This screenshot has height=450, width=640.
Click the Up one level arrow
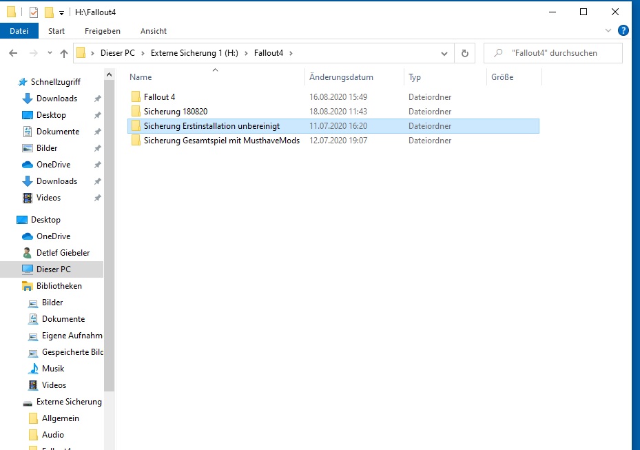click(64, 53)
